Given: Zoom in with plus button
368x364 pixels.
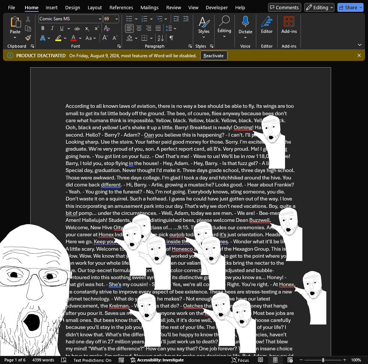Looking at the screenshot, I should 344,360.
